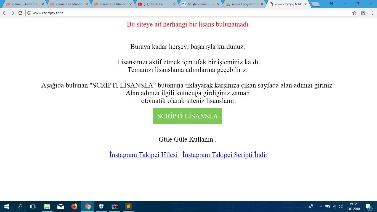Close the YouTube tab
377x212 pixels.
[174, 4]
